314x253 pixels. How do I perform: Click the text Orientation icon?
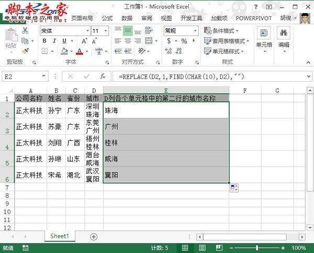tap(142, 51)
